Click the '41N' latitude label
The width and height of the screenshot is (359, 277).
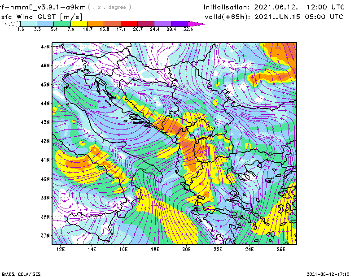45,160
